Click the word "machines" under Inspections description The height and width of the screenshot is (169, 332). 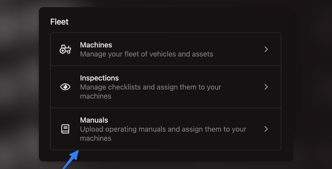click(96, 96)
